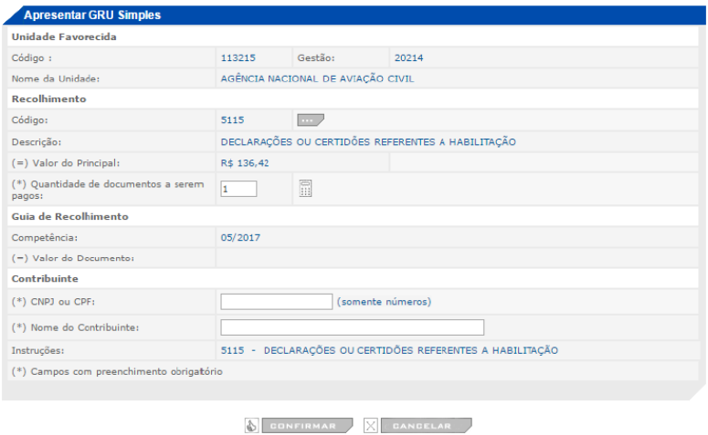Image resolution: width=708 pixels, height=435 pixels.
Task: Focus the quantity of documents input
Action: (x=238, y=189)
